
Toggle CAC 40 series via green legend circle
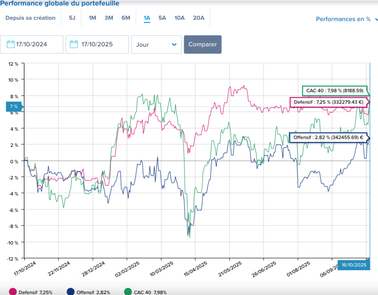[x=128, y=292]
